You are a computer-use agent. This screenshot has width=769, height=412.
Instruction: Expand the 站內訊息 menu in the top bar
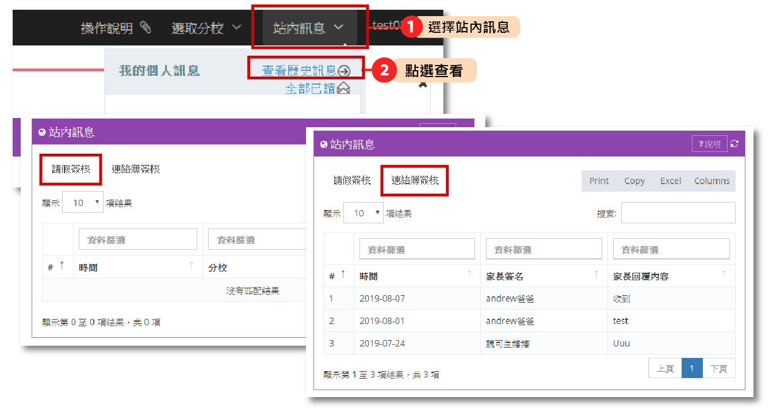pos(308,27)
